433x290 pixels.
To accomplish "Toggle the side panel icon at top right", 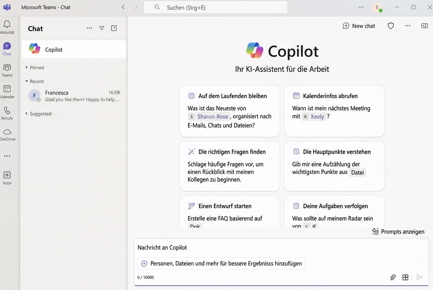I will tap(424, 26).
